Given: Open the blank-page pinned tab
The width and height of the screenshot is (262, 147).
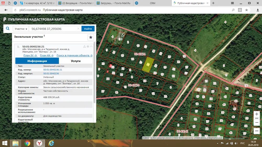Looking at the screenshot, I should point(9,3).
